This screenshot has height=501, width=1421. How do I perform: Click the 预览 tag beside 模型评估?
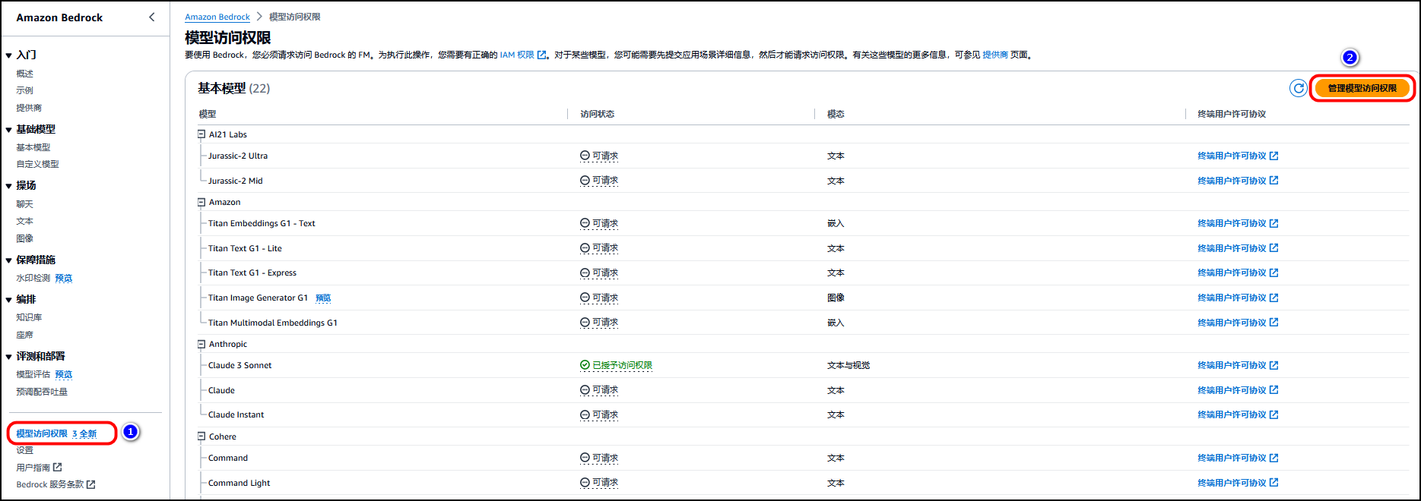pos(64,374)
